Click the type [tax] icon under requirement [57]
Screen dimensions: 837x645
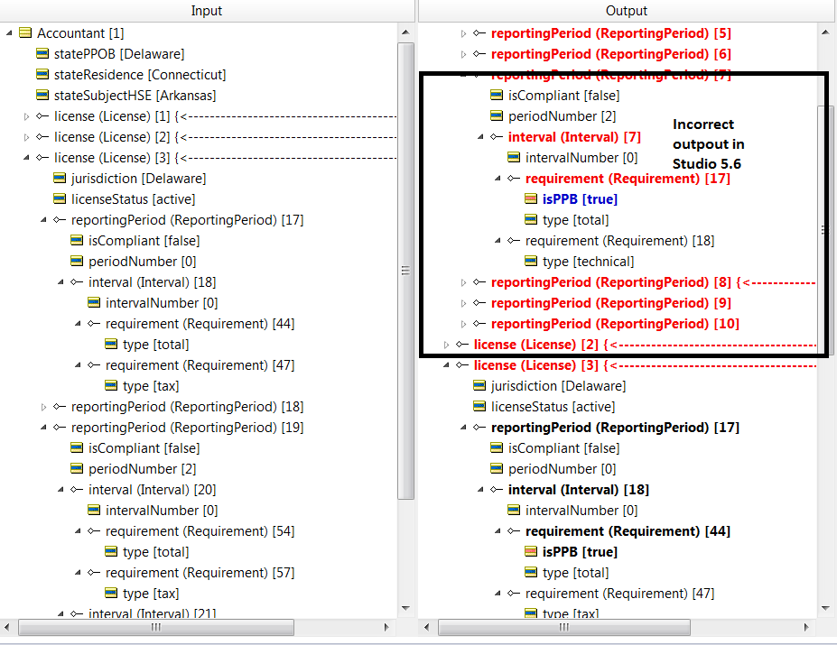click(x=111, y=593)
